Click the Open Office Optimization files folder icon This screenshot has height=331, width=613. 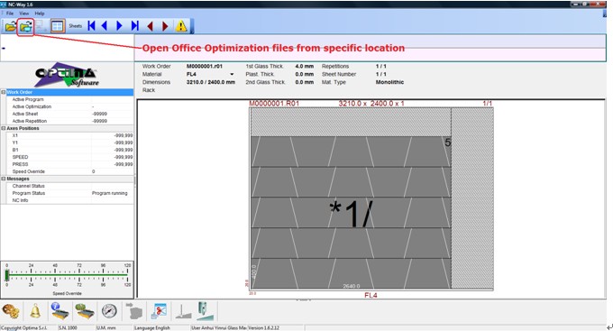[x=26, y=26]
